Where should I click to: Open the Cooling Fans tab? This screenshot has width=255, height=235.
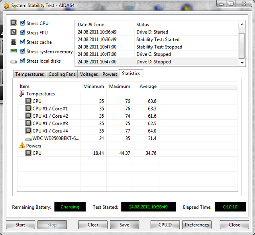(x=62, y=74)
